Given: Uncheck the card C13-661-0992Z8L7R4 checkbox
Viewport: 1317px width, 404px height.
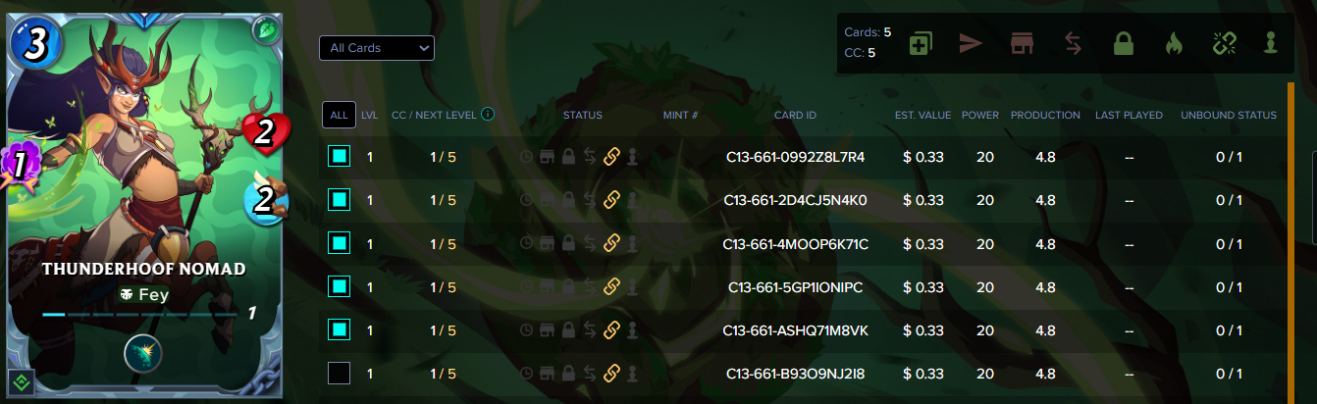Looking at the screenshot, I should tap(339, 156).
